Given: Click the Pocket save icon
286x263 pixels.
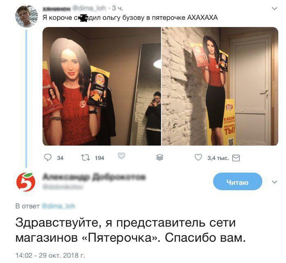Looking at the screenshot, I should (121, 156).
